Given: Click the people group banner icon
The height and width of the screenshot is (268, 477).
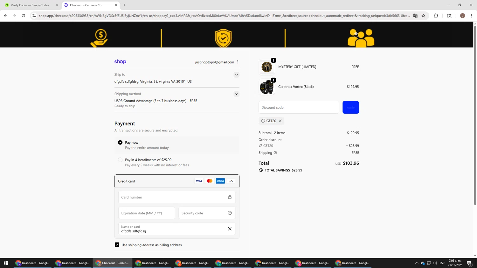Looking at the screenshot, I should (x=361, y=38).
